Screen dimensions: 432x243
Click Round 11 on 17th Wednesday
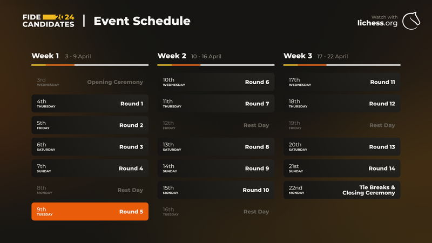coord(342,82)
